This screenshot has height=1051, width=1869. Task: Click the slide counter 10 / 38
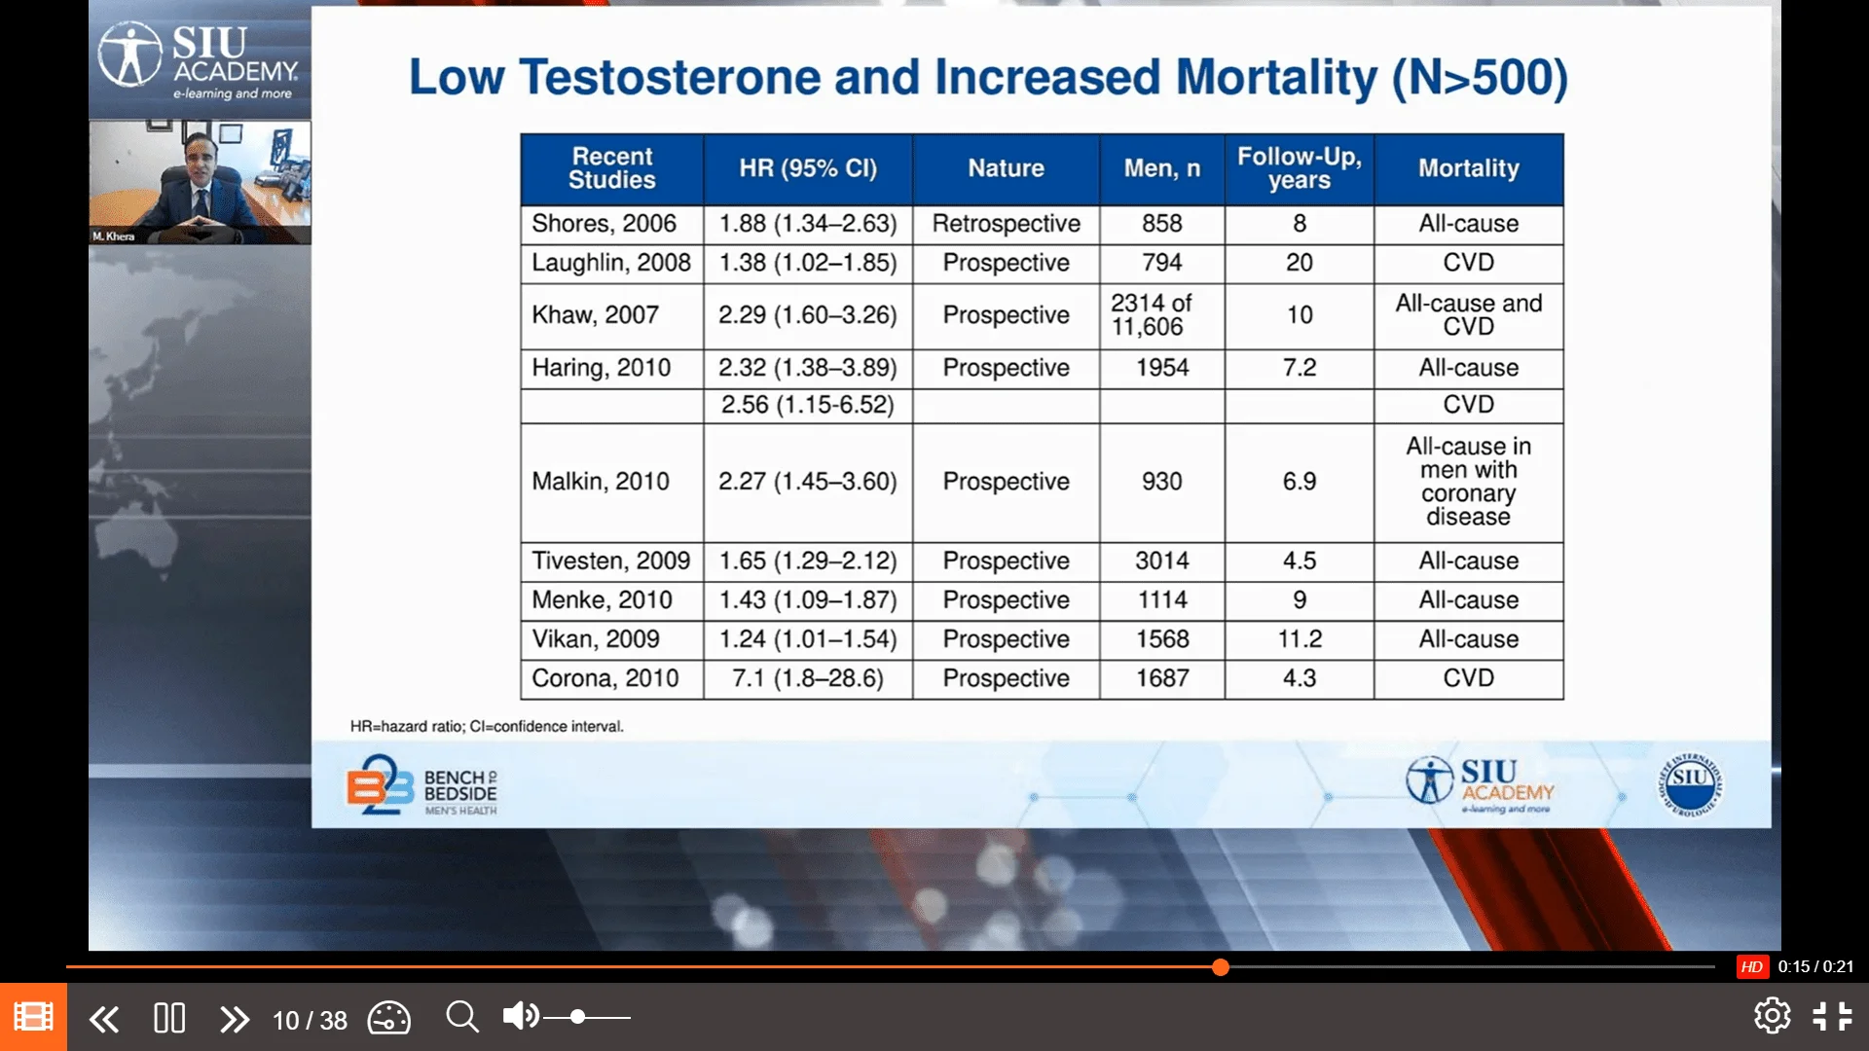point(310,1020)
